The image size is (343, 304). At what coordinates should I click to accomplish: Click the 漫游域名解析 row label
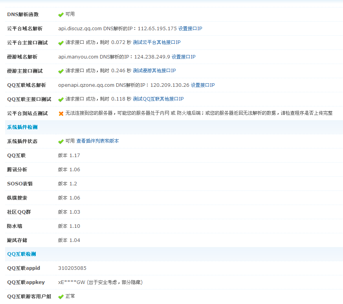[22, 57]
